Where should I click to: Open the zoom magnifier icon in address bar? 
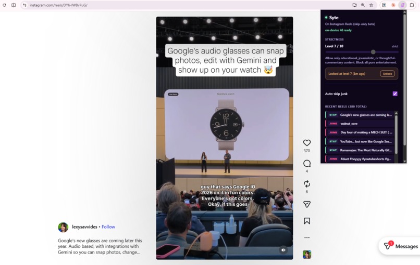(x=363, y=5)
